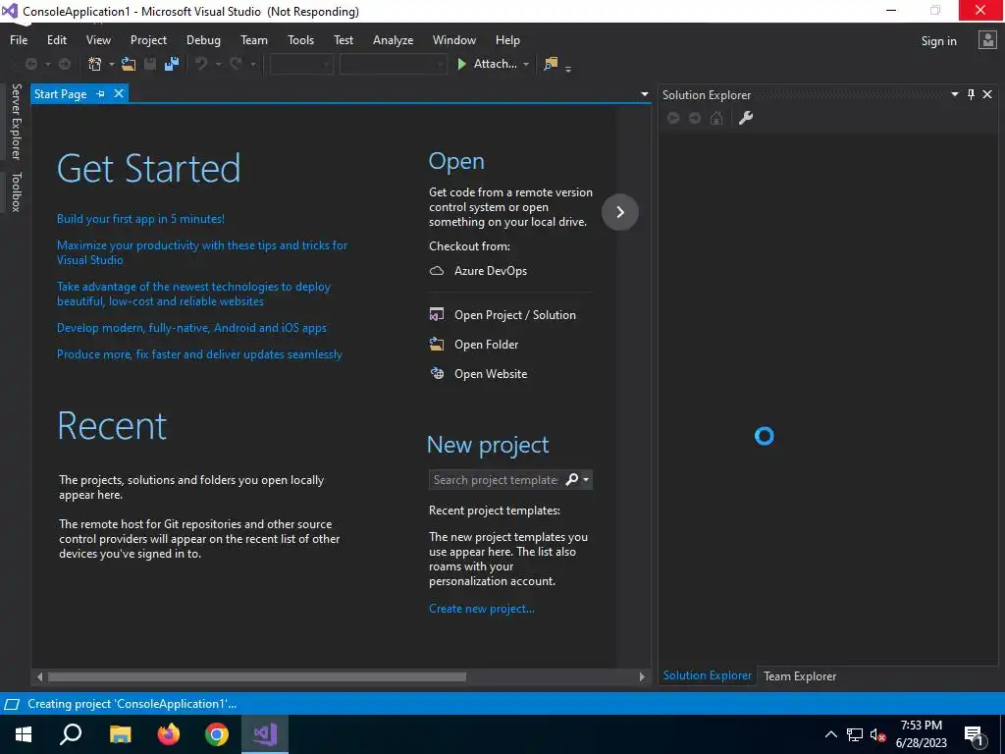This screenshot has width=1005, height=754.
Task: Expand the New Project dropdown arrow
Action: tap(111, 64)
